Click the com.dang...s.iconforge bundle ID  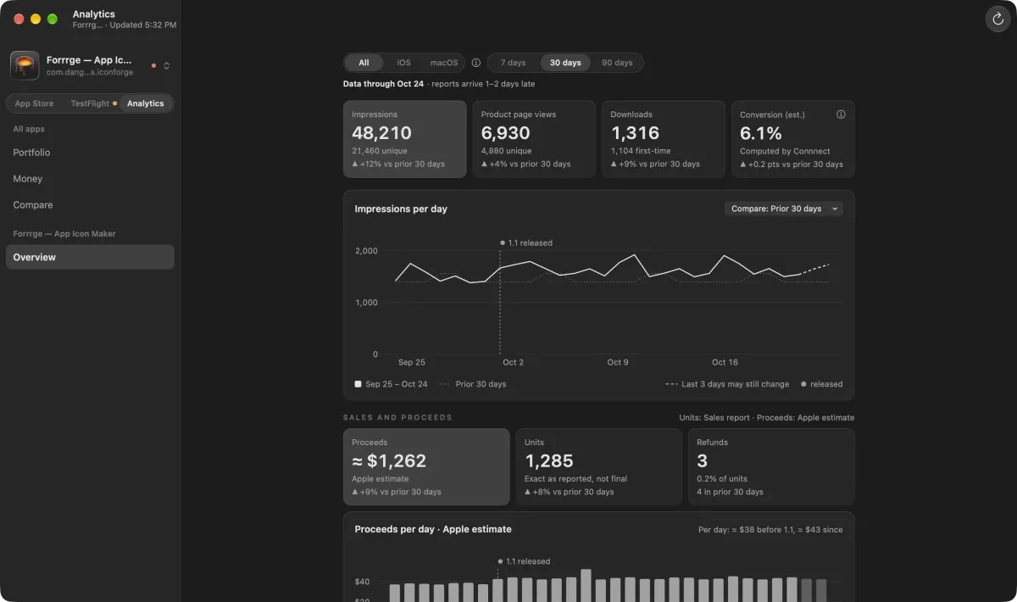pyautogui.click(x=90, y=73)
